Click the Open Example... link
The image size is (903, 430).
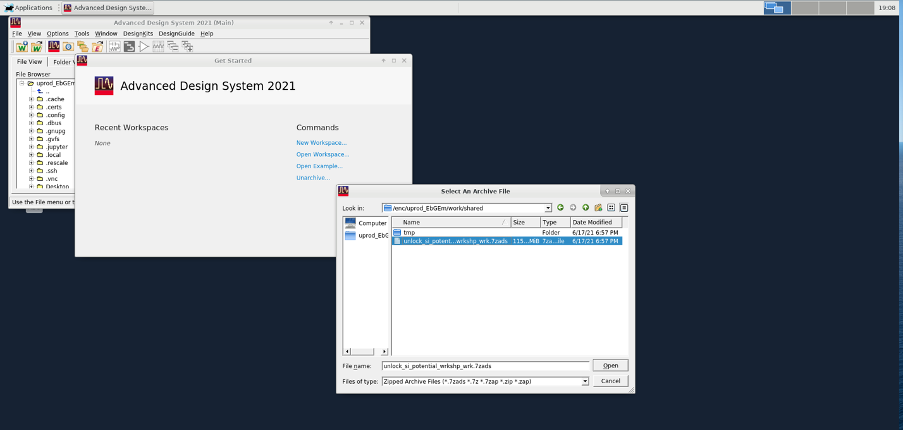click(x=319, y=166)
